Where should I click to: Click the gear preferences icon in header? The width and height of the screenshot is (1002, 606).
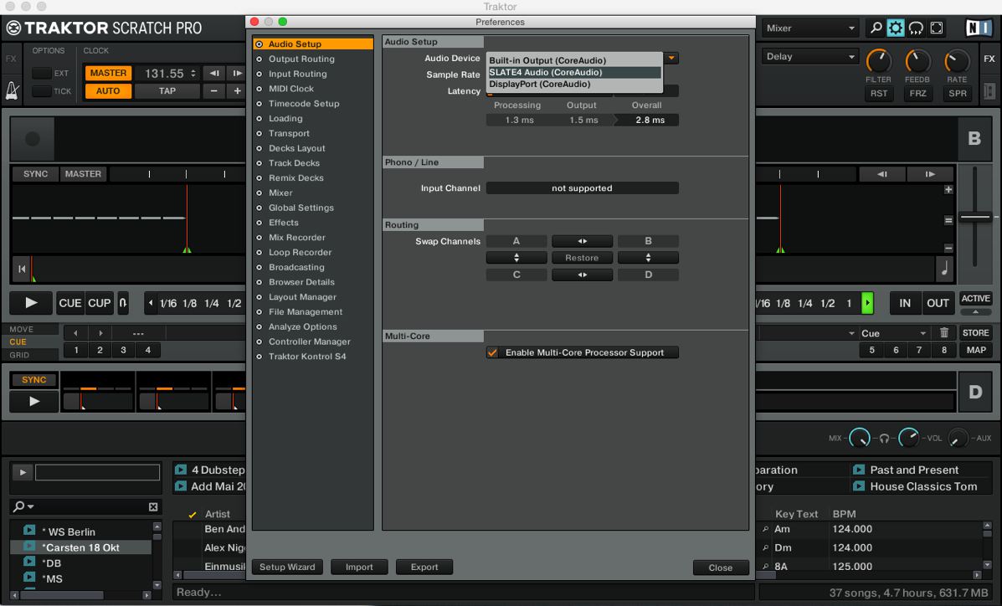[896, 28]
